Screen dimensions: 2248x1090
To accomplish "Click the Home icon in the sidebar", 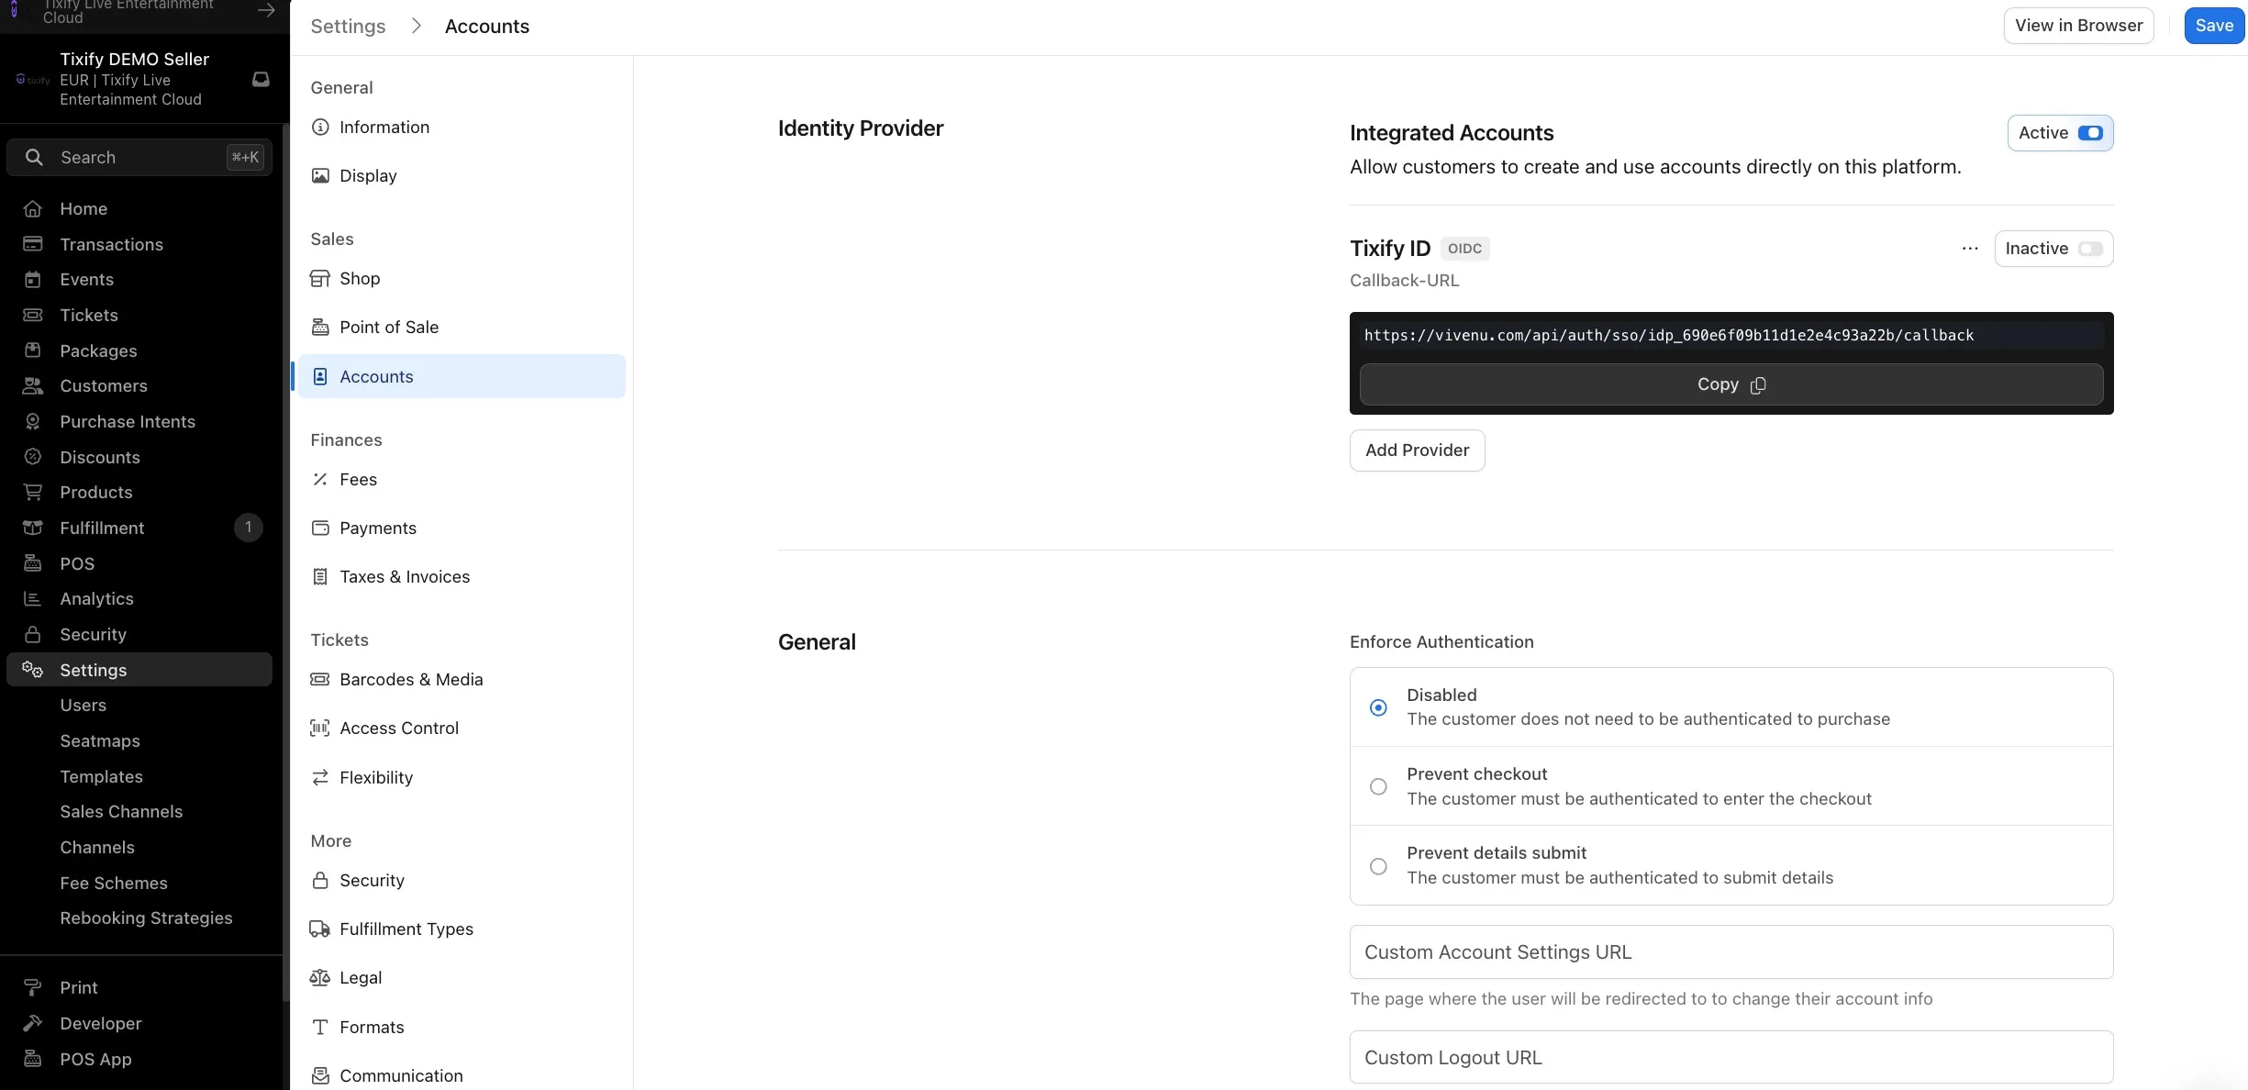I will 33,208.
